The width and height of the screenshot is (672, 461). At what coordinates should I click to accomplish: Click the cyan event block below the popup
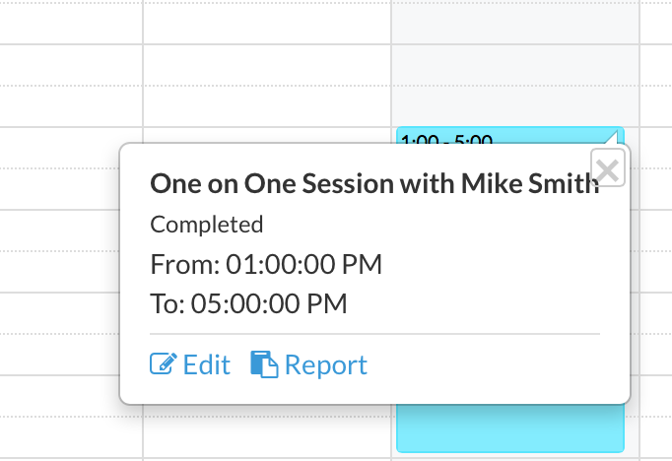coord(510,428)
